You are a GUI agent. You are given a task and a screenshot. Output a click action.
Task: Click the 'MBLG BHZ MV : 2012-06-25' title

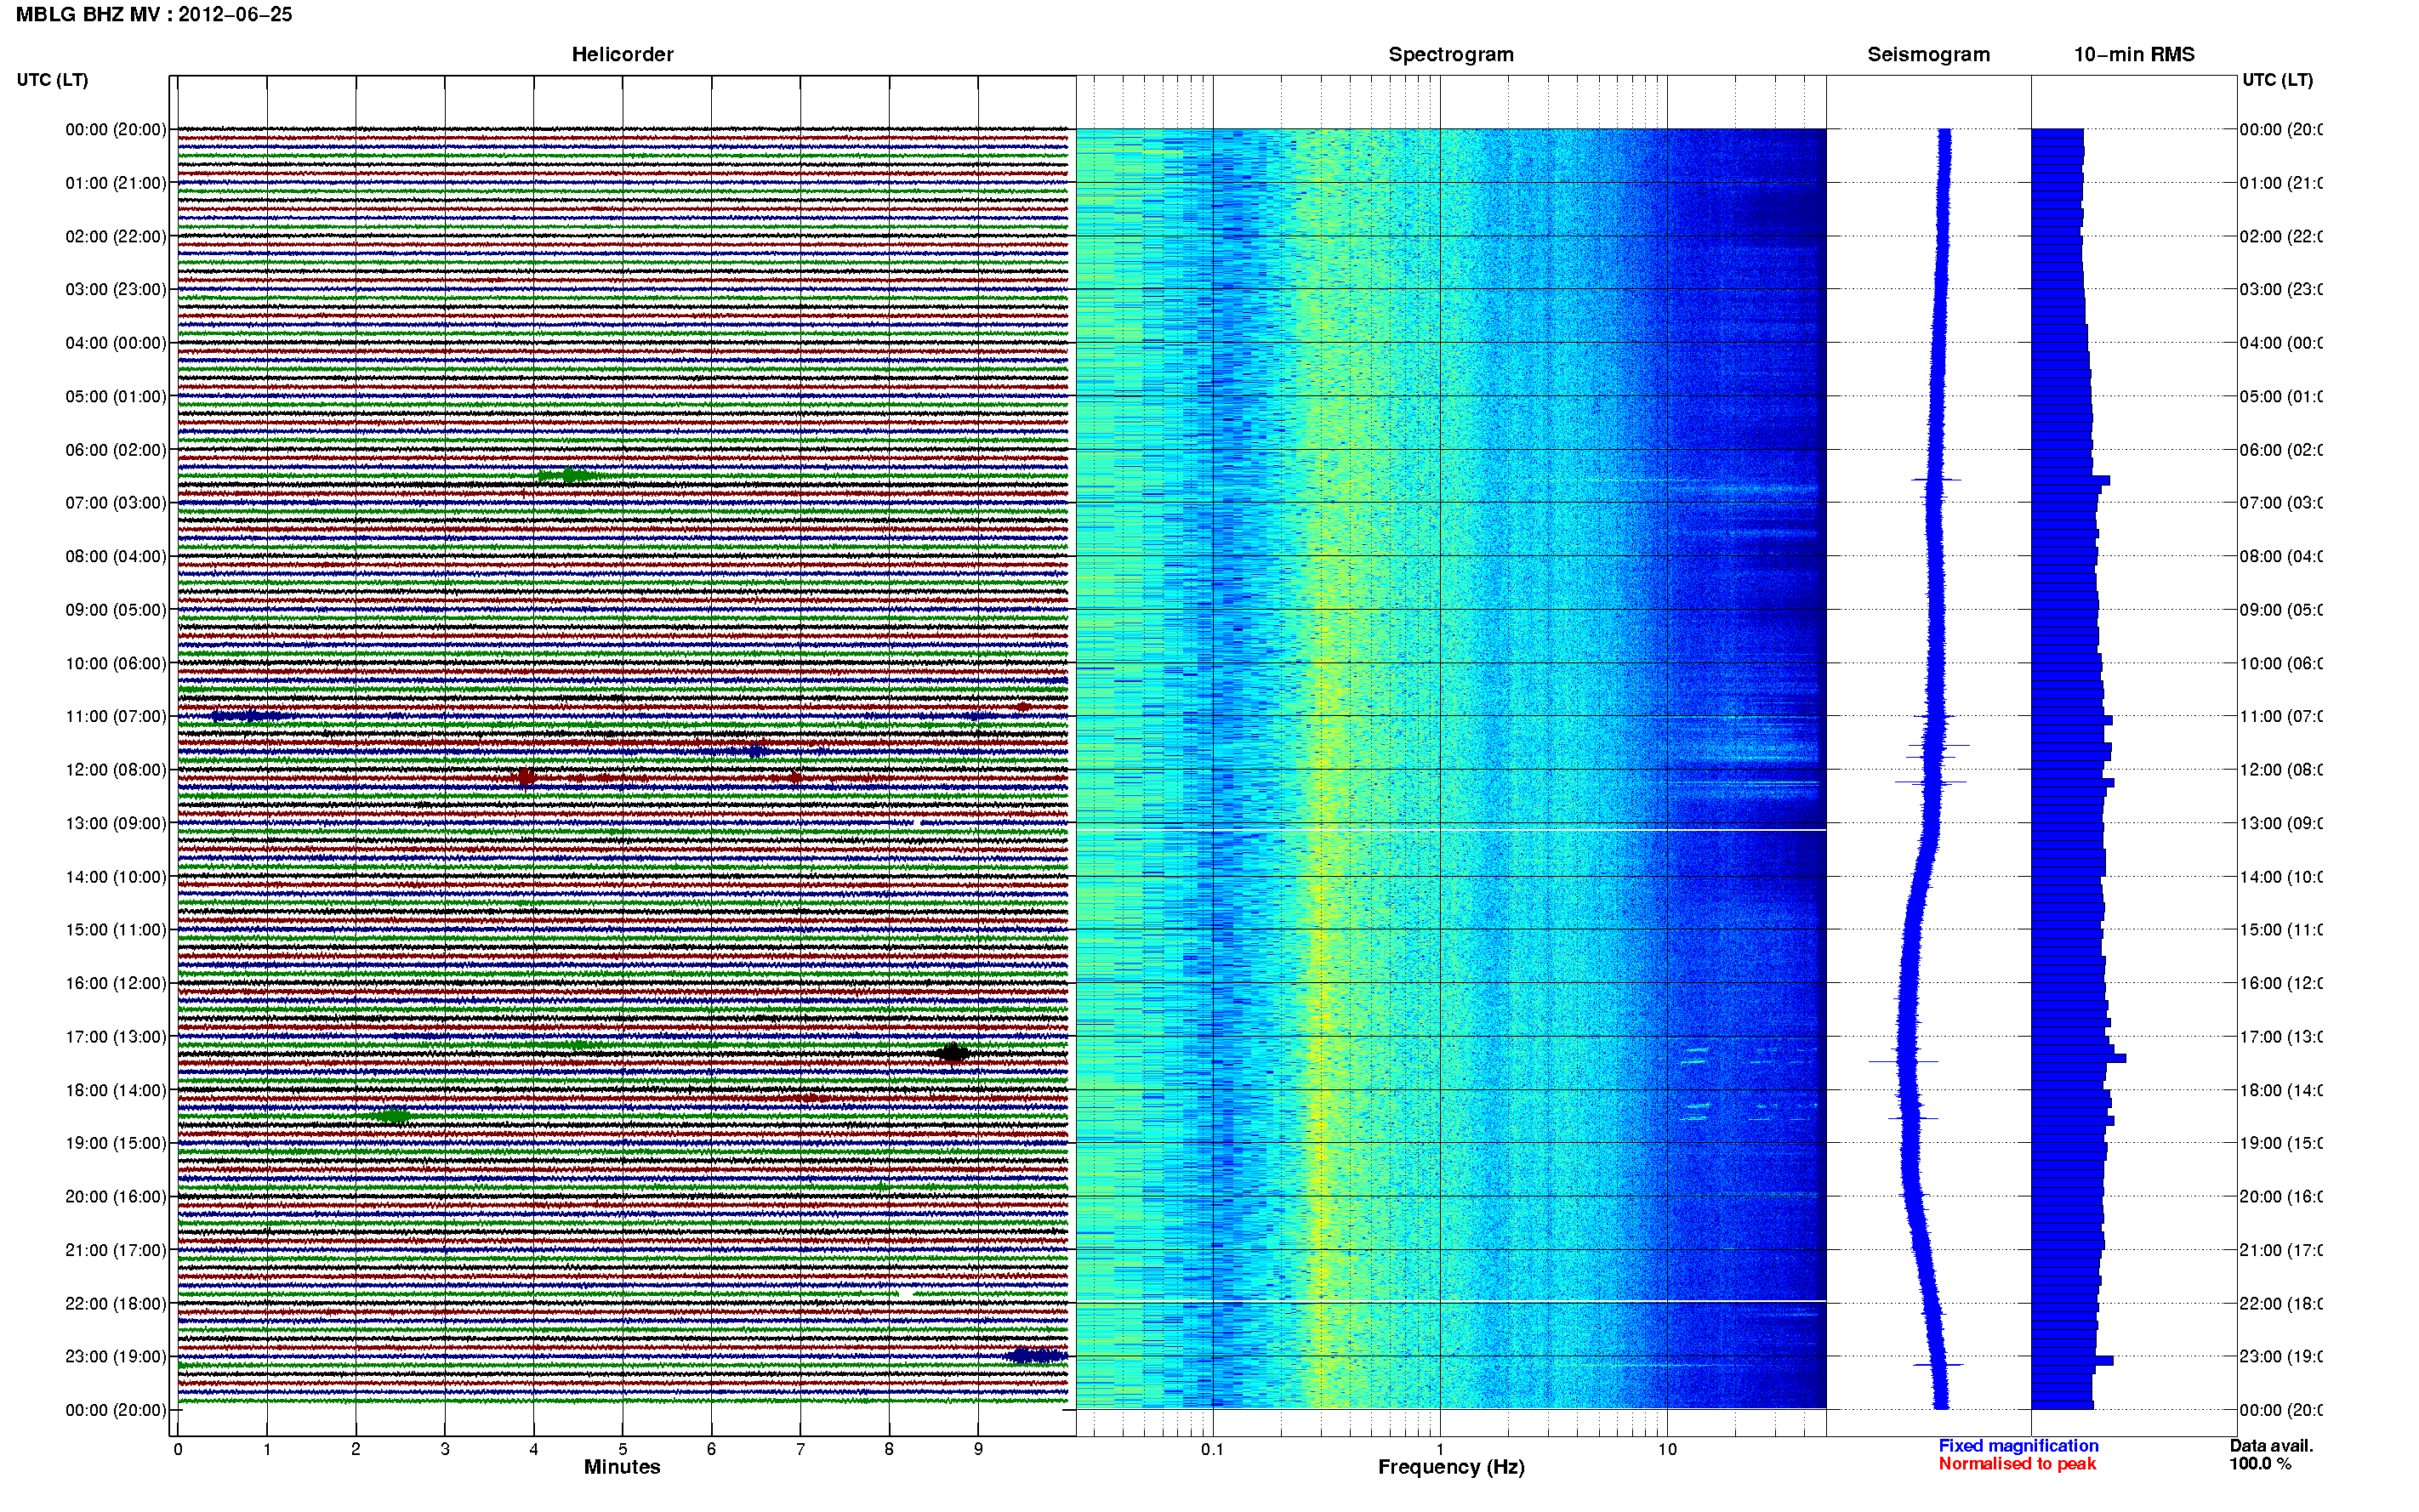[x=154, y=14]
